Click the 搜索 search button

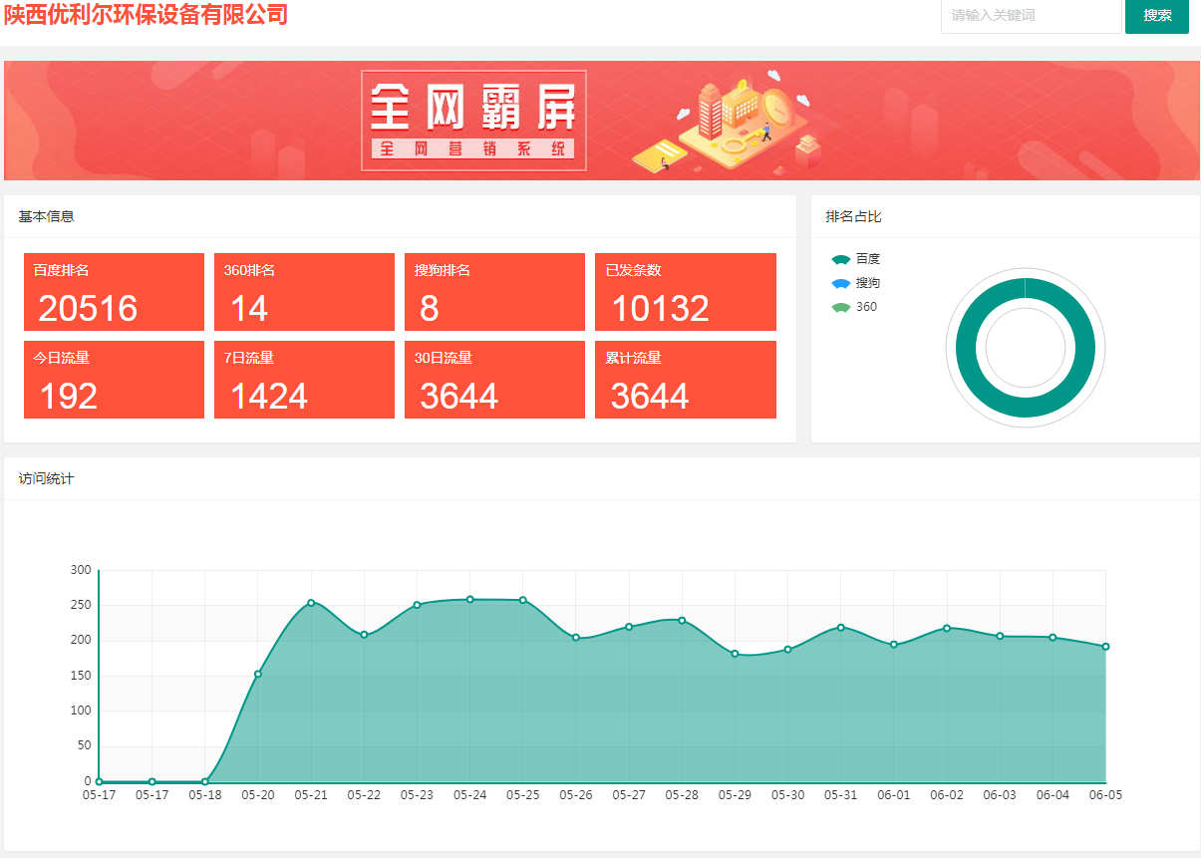[1156, 16]
